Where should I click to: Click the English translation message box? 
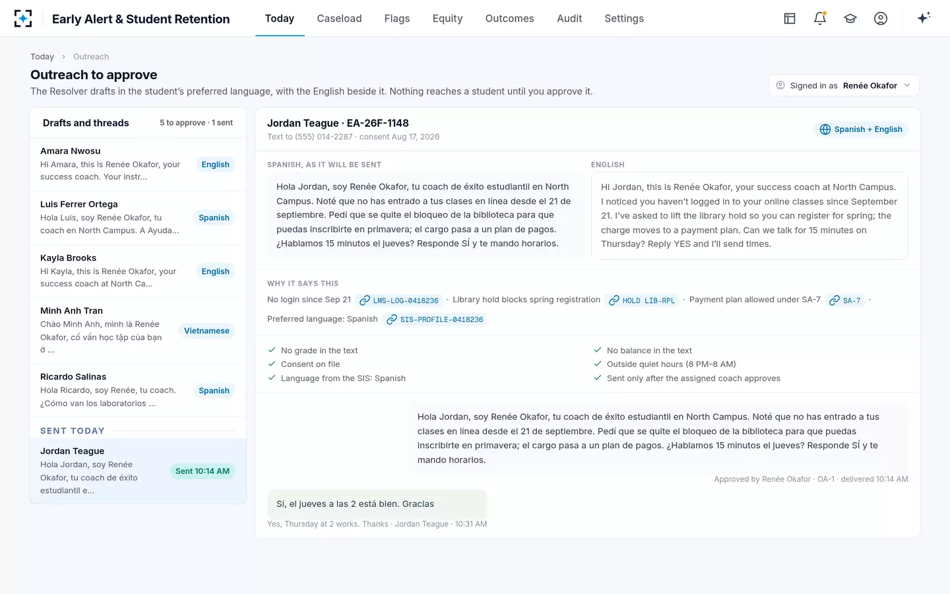coord(749,216)
